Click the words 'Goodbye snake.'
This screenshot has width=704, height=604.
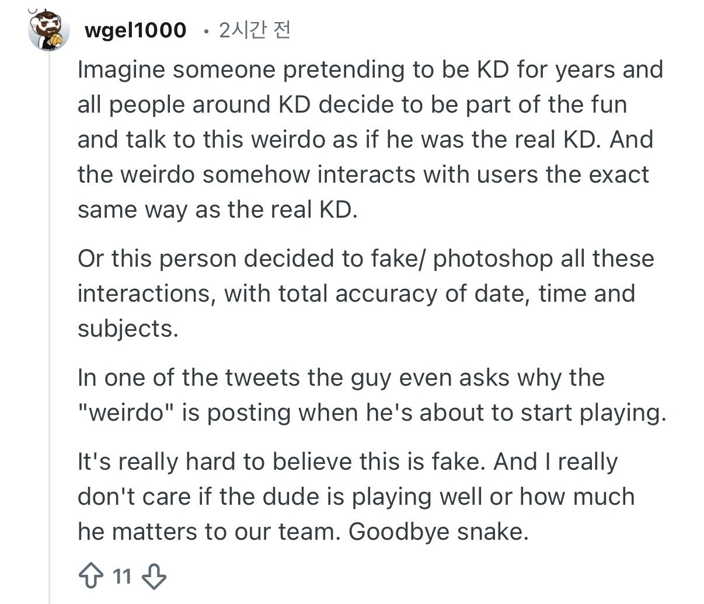(438, 532)
